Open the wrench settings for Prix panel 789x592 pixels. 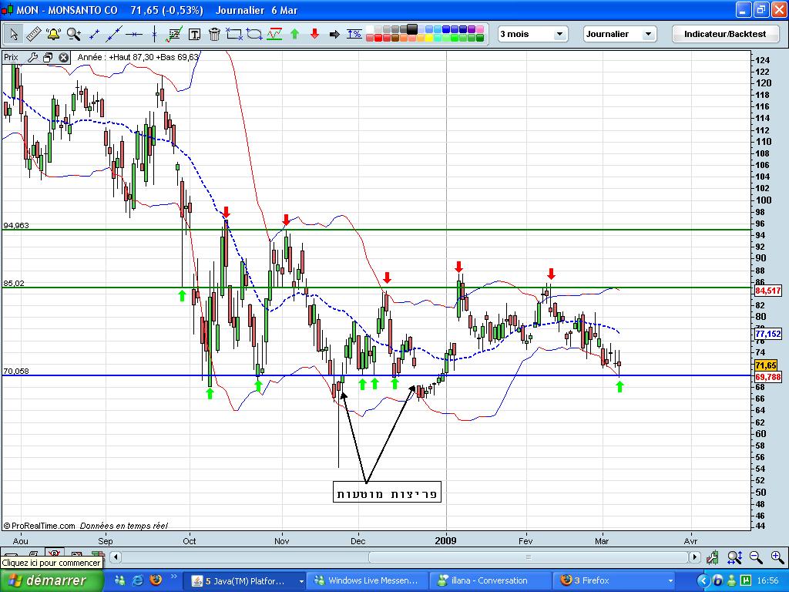click(32, 57)
